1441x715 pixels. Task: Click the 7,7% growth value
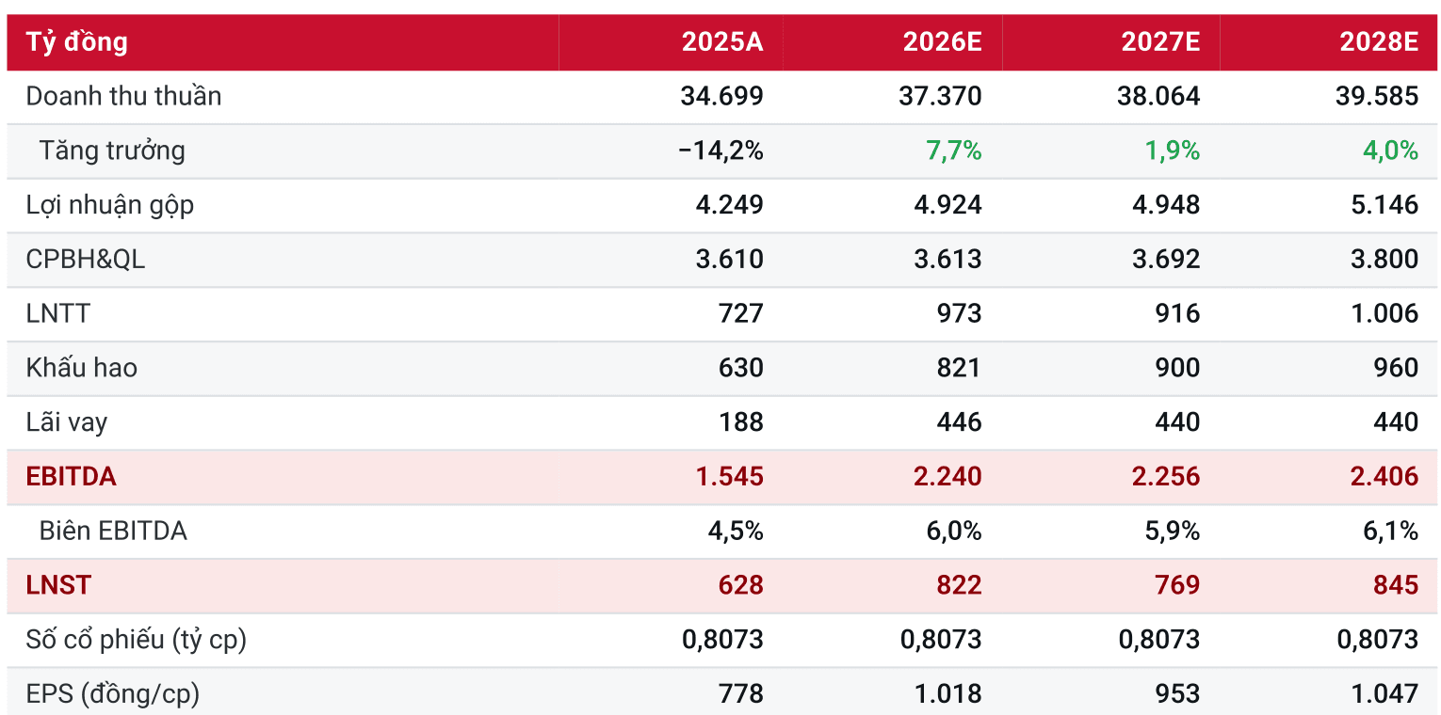(x=954, y=151)
